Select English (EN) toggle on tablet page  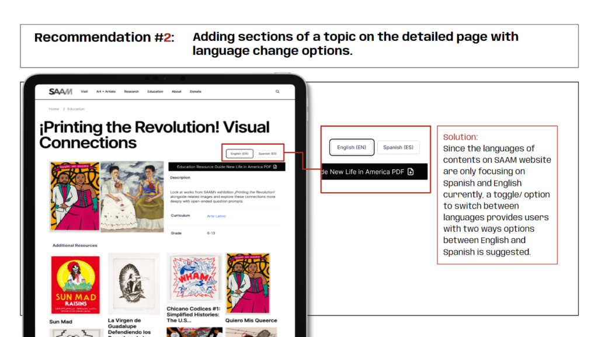(239, 154)
